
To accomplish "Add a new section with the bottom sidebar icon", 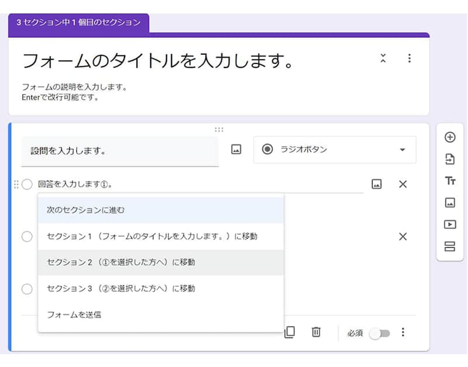I will (450, 247).
